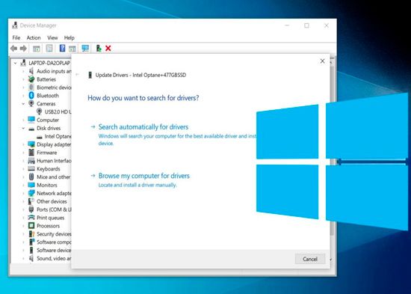This screenshot has width=411, height=294.
Task: Collapse the Cameras tree node
Action: (x=23, y=104)
